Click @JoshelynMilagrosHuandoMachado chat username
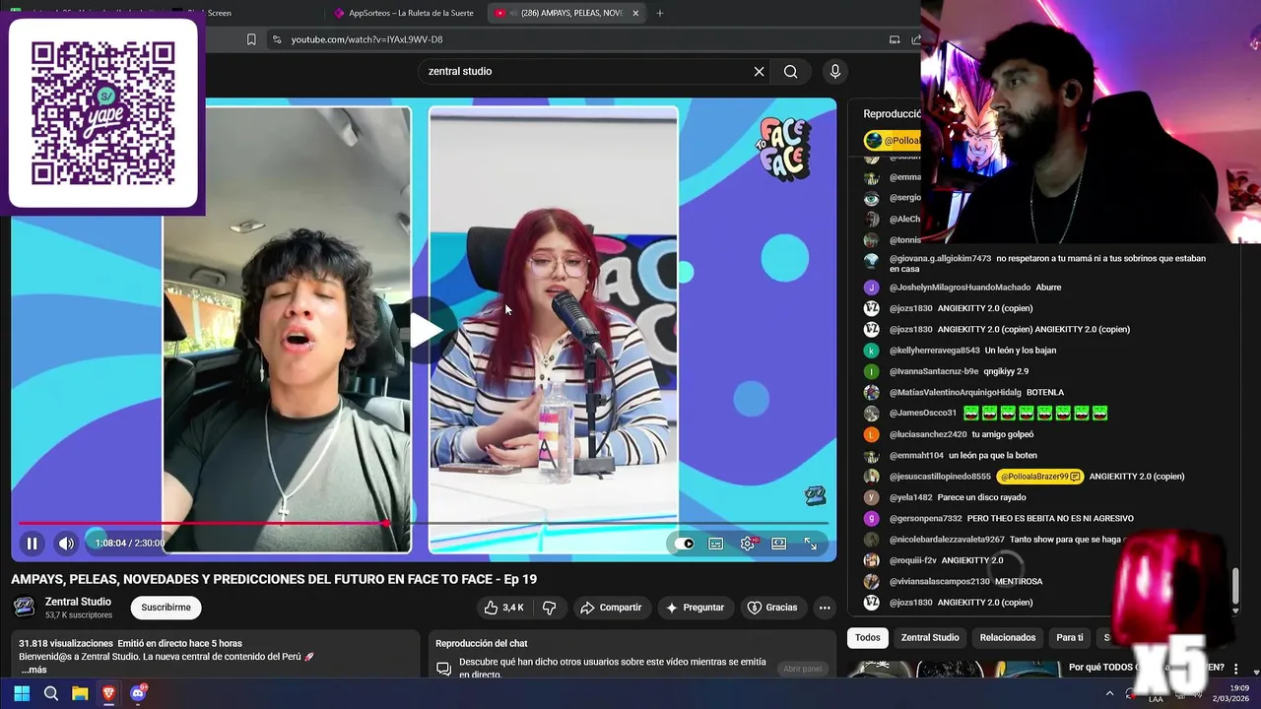Image resolution: width=1261 pixels, height=709 pixels. (960, 288)
